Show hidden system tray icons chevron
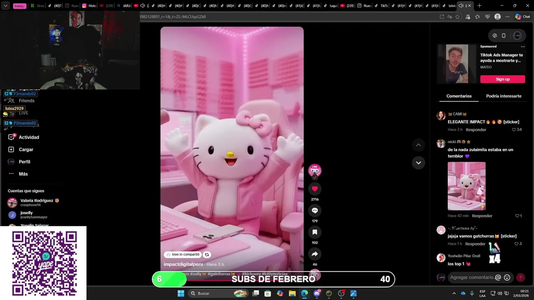 pos(454,293)
